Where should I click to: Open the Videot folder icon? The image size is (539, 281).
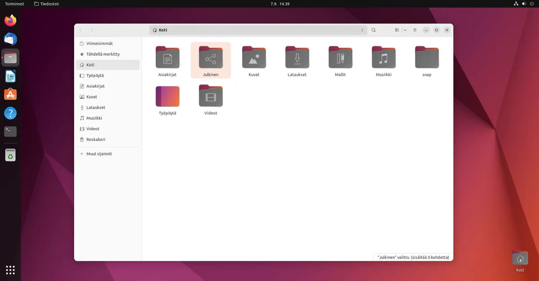[x=211, y=96]
